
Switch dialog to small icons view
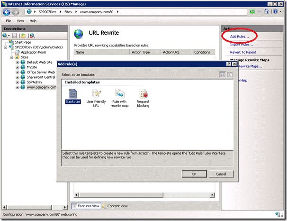coord(230,74)
